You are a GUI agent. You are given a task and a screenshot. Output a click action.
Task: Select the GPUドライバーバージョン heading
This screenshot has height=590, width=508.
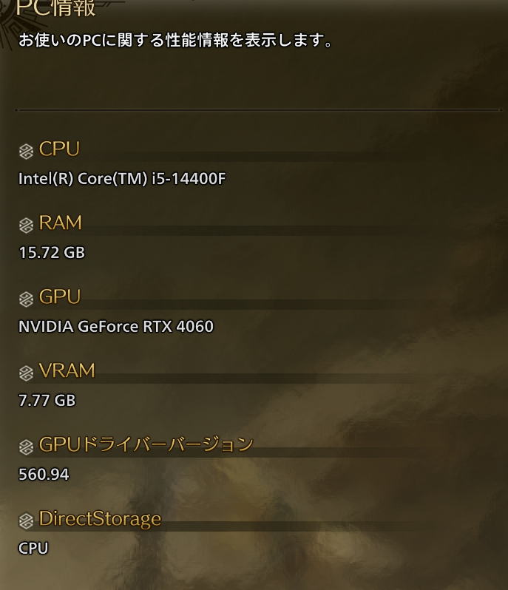(x=146, y=444)
